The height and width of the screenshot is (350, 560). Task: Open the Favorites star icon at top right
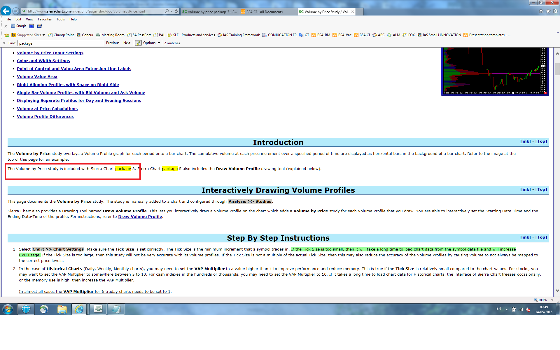point(548,11)
